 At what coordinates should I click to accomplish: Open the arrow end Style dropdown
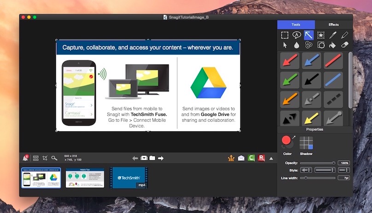[x=344, y=170]
